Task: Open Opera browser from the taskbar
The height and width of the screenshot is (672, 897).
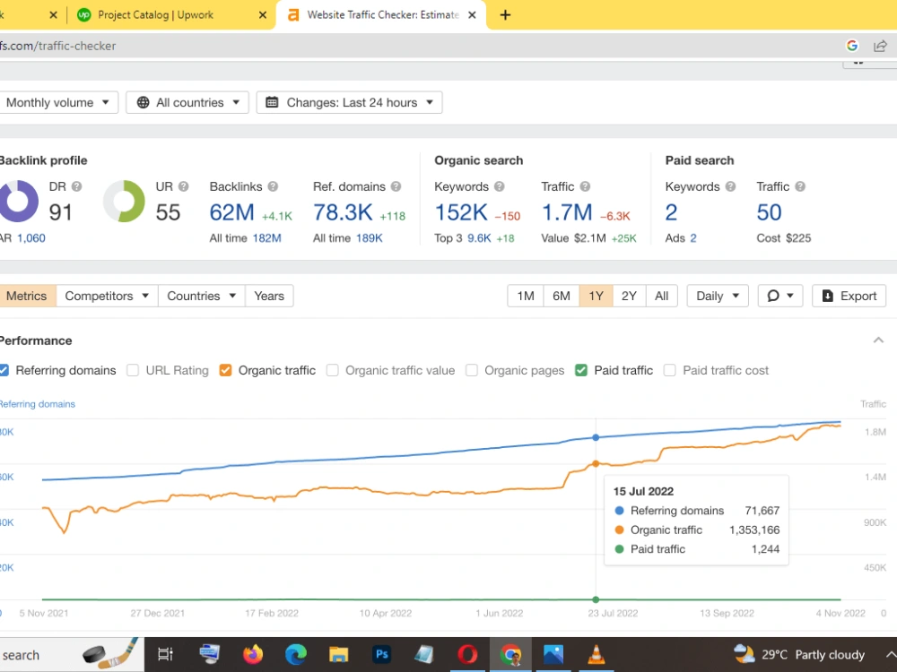Action: tap(467, 654)
